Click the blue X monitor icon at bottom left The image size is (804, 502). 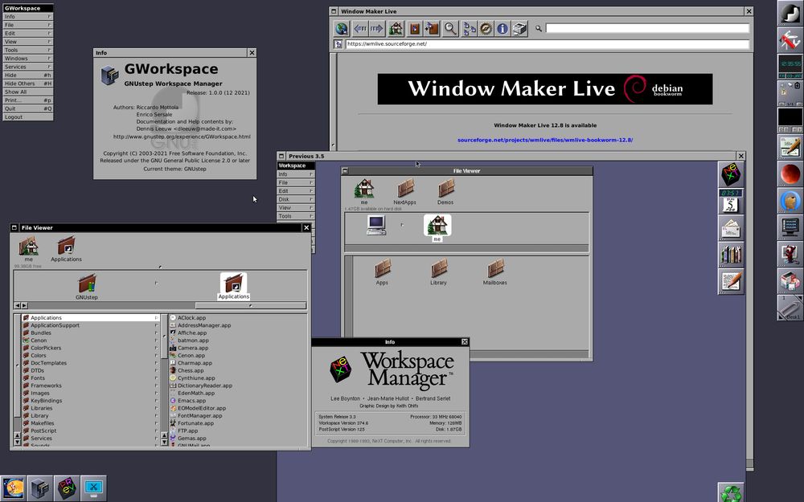tap(93, 488)
